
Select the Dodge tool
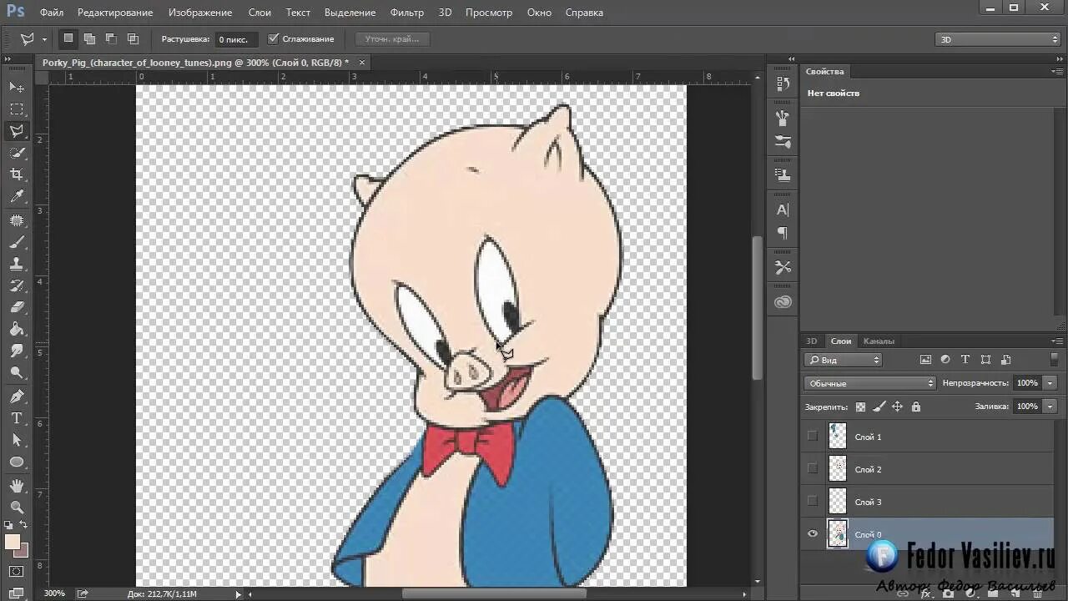[x=17, y=372]
